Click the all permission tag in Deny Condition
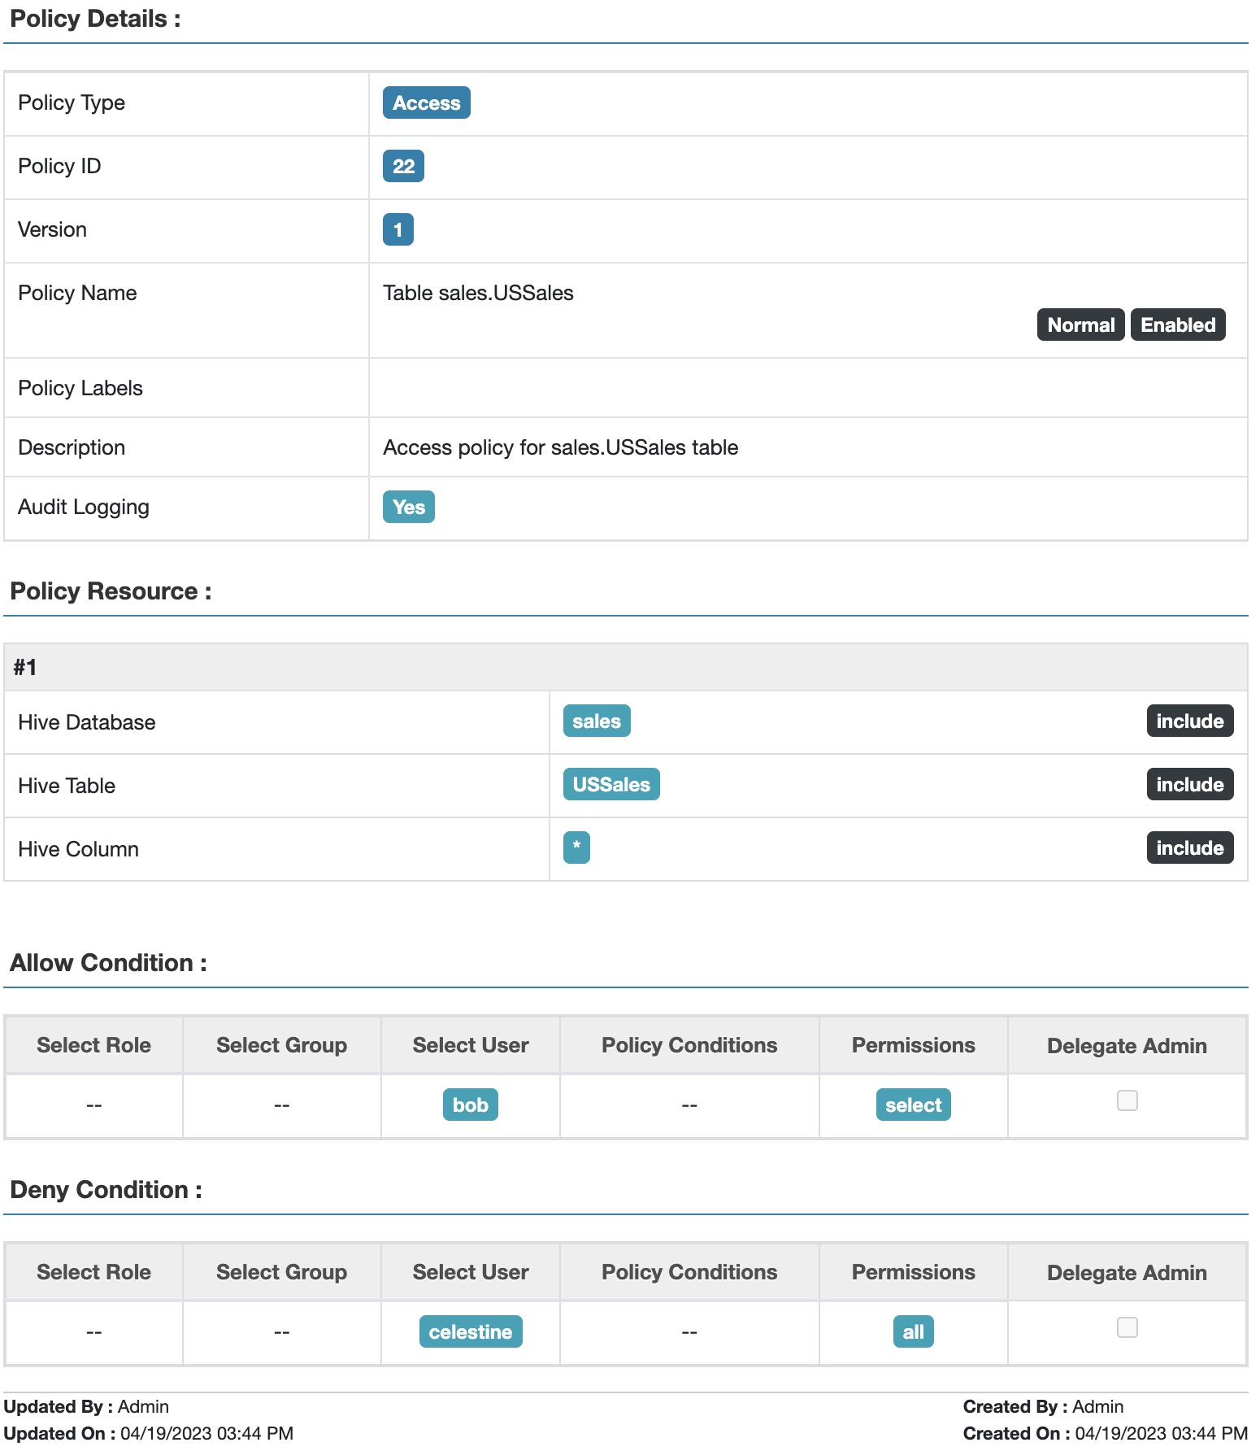 coord(913,1332)
